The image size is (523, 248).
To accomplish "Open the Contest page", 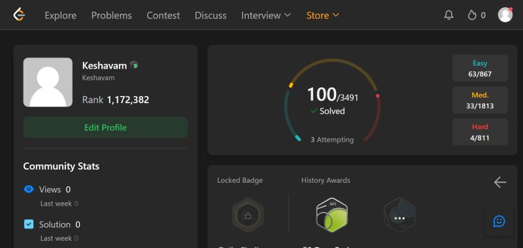I will click(163, 15).
